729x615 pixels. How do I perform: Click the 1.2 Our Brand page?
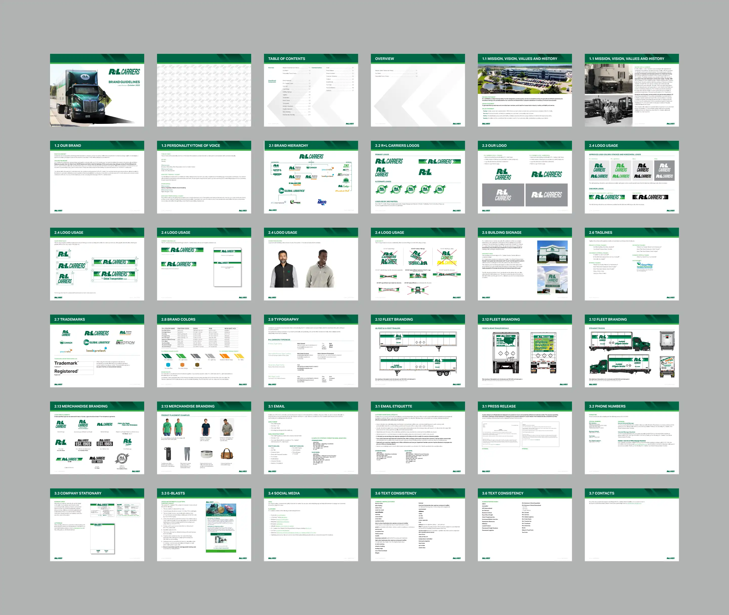click(x=97, y=177)
